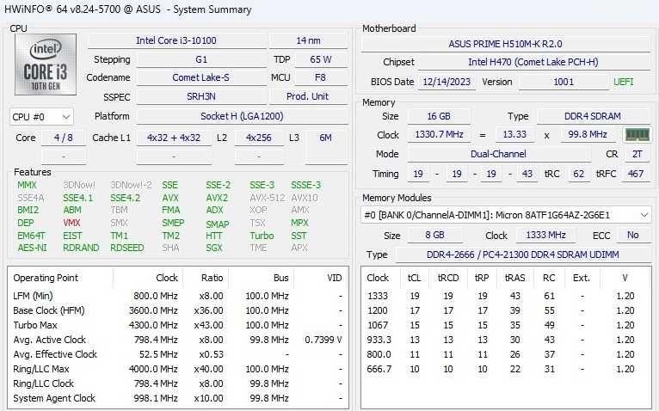The image size is (659, 411).
Task: Click the Intel Core i3-10100 name field
Action: tap(176, 40)
